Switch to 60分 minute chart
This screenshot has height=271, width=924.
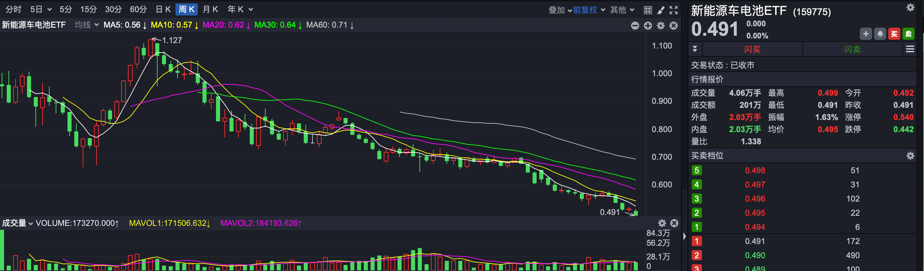pos(138,9)
